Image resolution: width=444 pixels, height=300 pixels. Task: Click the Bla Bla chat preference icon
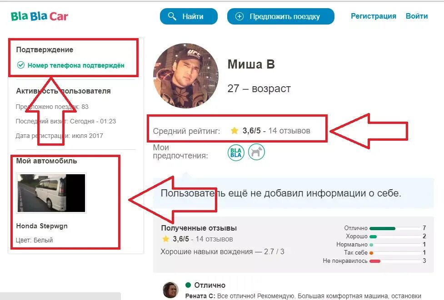[x=236, y=152]
